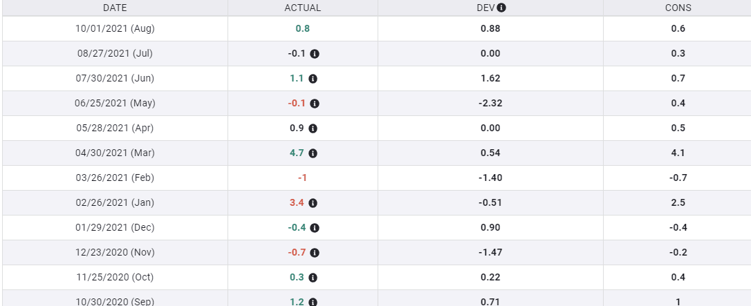
Task: Select the 10/01/2021 (Aug) date cell
Action: 115,29
